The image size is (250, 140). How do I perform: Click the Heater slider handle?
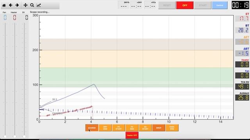(15, 136)
